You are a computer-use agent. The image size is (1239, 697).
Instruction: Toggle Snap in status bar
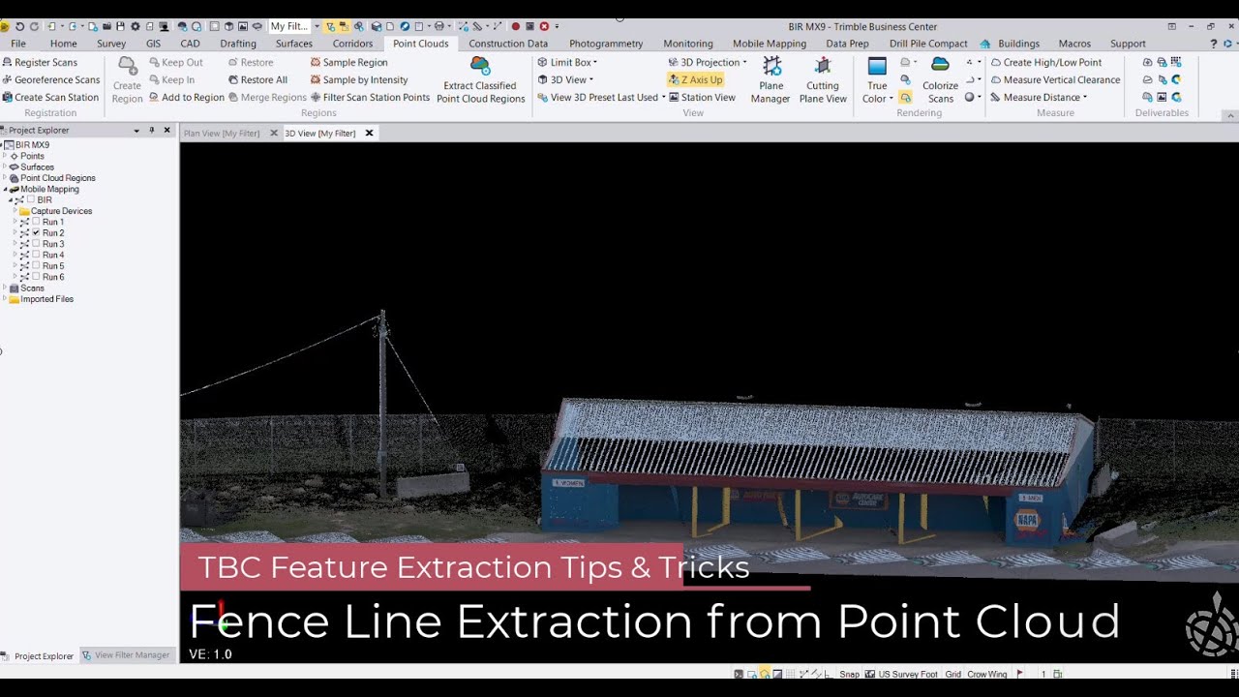pos(849,674)
